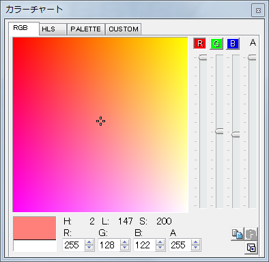Screen dimensions: 269x262
Task: Switch to the HLS tab
Action: [x=53, y=29]
